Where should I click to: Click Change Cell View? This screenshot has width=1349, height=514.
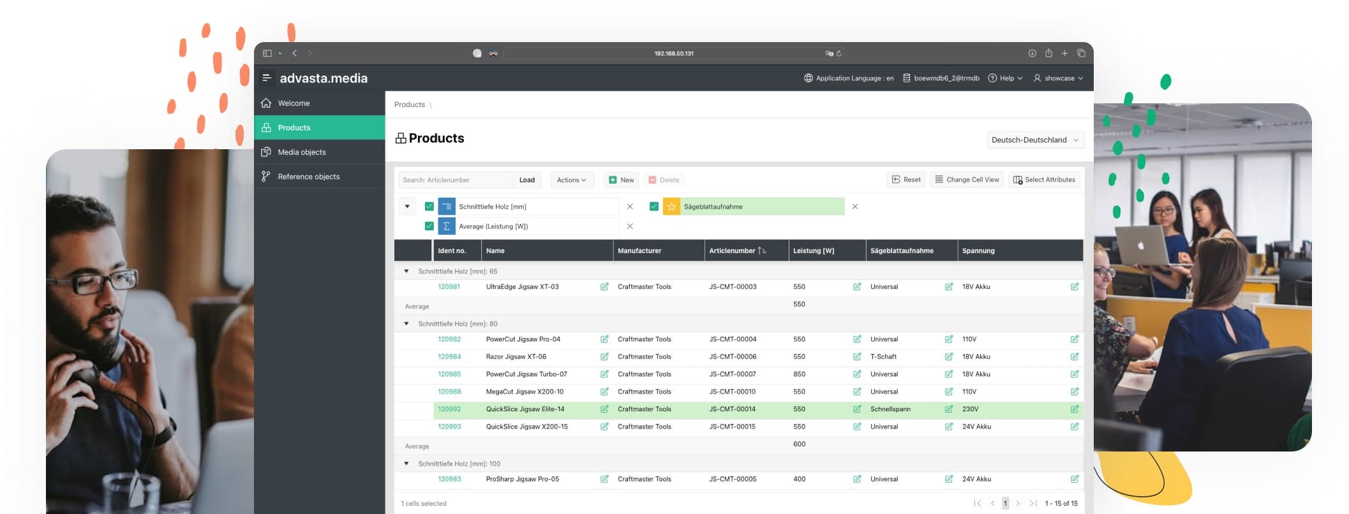[967, 180]
